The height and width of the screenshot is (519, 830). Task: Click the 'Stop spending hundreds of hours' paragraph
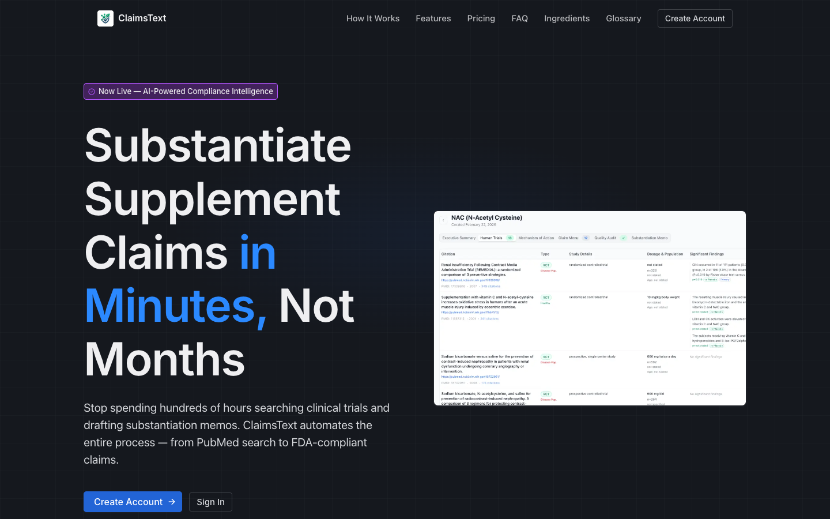[x=237, y=434]
